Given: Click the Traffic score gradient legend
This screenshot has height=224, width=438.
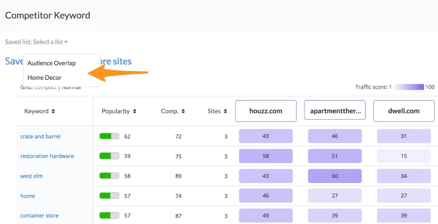Looking at the screenshot, I should coord(408,87).
